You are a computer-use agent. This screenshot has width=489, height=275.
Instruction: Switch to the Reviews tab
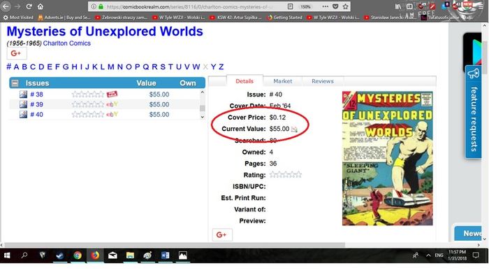pyautogui.click(x=323, y=81)
